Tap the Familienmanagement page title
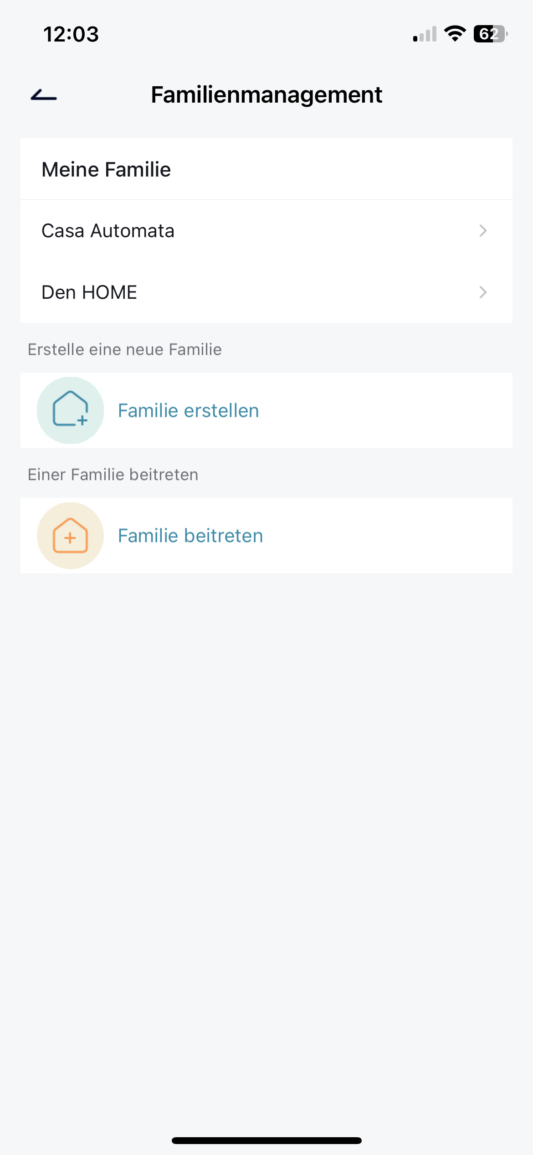 266,95
